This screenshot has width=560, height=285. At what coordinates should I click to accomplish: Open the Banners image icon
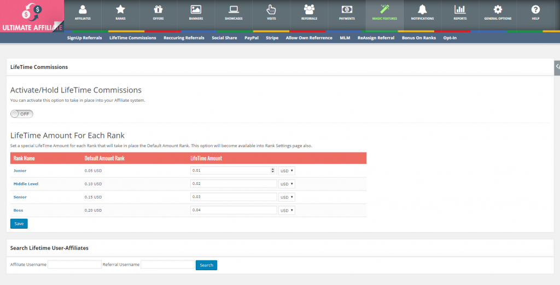click(x=196, y=10)
